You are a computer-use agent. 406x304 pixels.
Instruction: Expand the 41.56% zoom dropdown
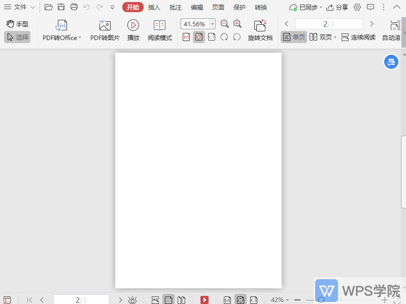click(x=212, y=24)
